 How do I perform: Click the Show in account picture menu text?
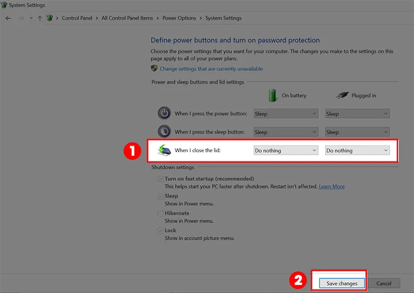tap(199, 238)
